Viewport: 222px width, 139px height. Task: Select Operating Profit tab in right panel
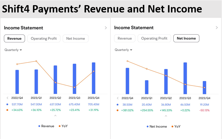pos(154,38)
